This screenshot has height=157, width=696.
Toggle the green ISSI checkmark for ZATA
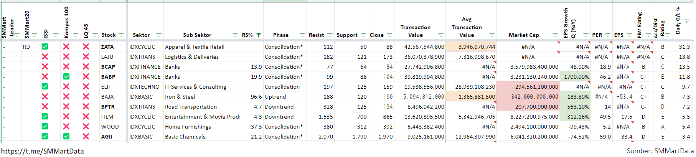45,46
